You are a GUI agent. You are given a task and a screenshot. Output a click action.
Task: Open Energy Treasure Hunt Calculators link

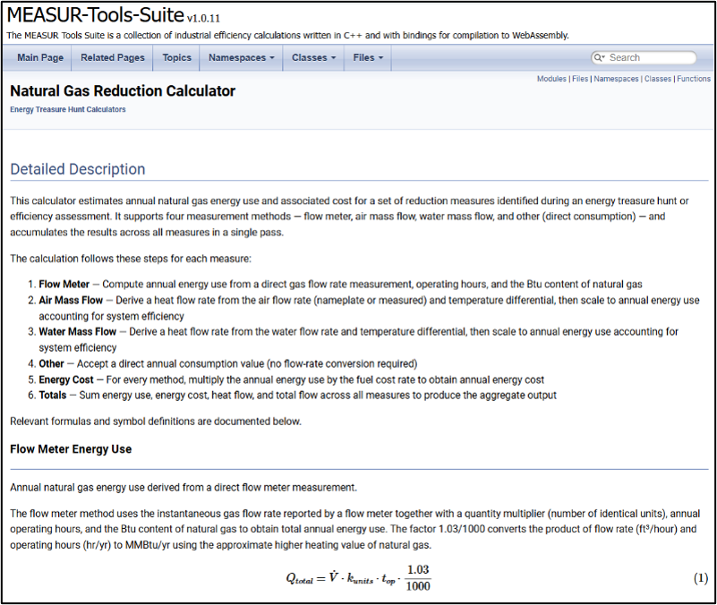pyautogui.click(x=68, y=109)
